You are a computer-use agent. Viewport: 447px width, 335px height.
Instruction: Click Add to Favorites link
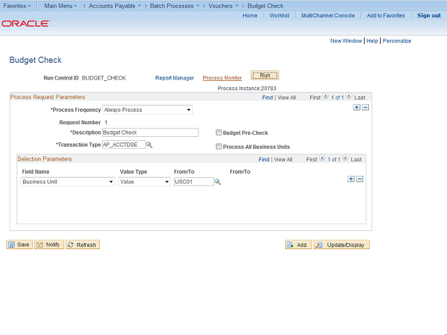tap(386, 15)
